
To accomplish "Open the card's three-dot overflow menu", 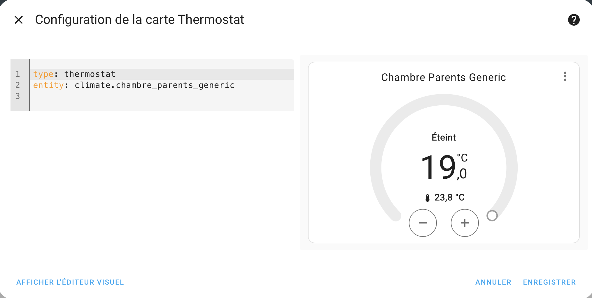I will tap(565, 76).
